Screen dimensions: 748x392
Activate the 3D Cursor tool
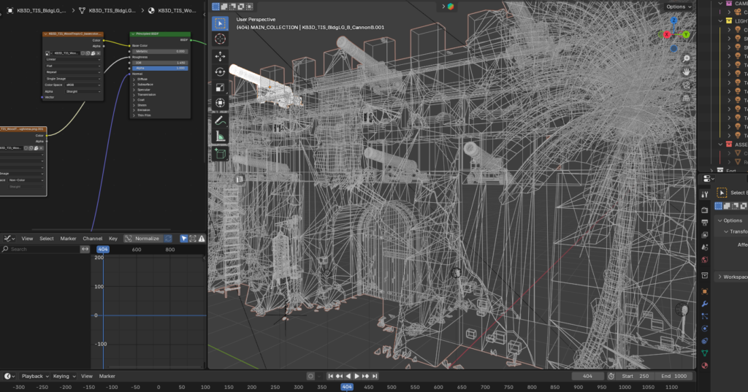(x=220, y=39)
